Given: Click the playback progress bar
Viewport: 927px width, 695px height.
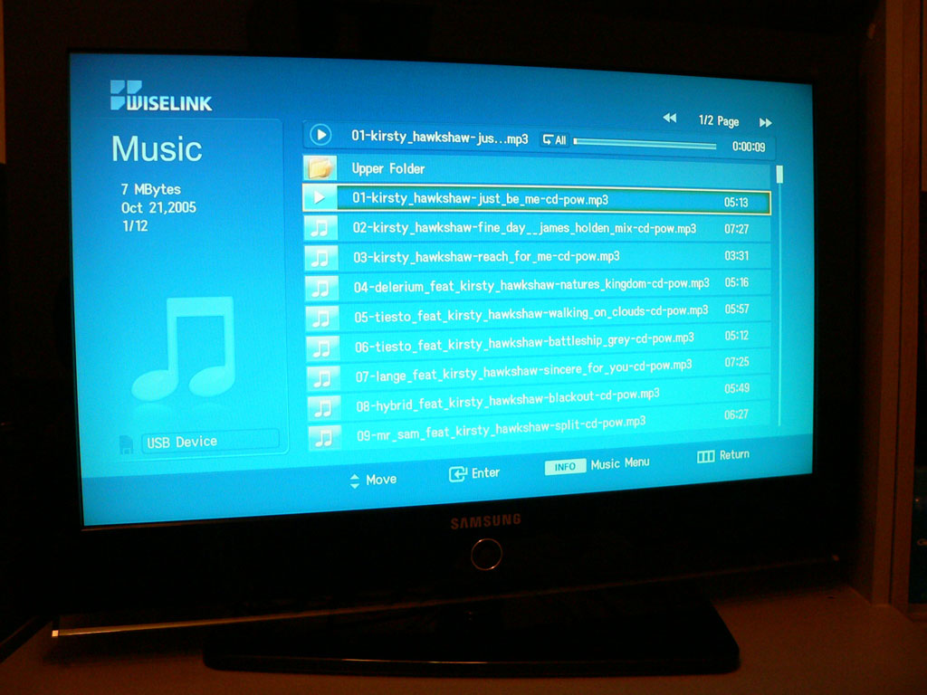Looking at the screenshot, I should (649, 141).
